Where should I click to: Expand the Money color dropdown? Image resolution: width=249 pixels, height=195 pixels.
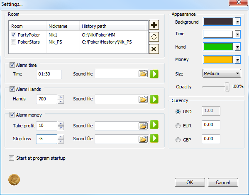click(x=238, y=60)
